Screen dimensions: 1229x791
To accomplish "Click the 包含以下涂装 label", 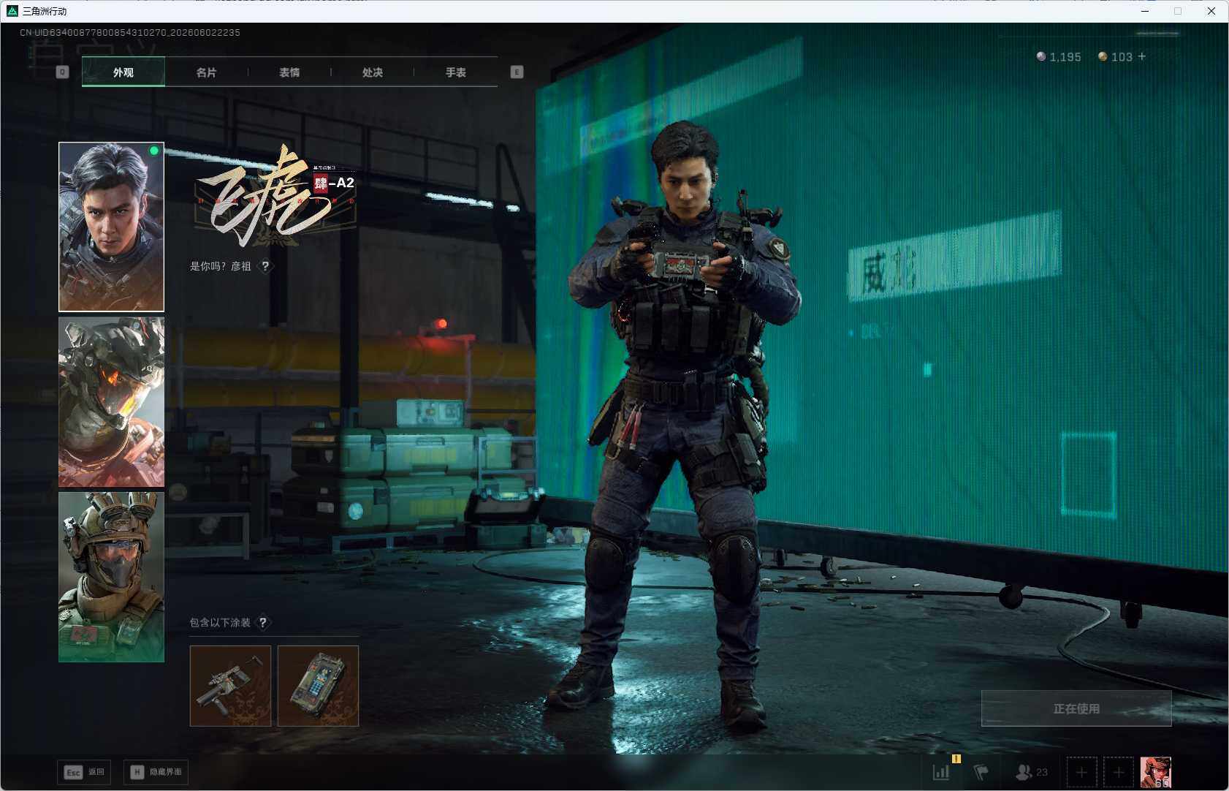I will point(220,622).
